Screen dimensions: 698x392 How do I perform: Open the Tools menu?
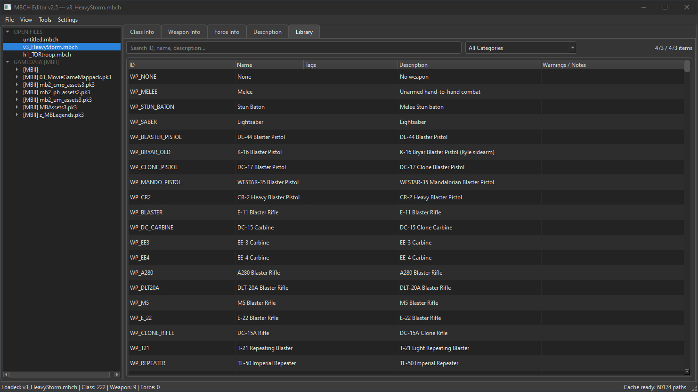(x=45, y=20)
